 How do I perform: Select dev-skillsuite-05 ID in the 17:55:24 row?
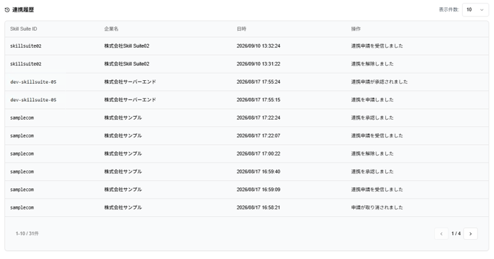[33, 82]
